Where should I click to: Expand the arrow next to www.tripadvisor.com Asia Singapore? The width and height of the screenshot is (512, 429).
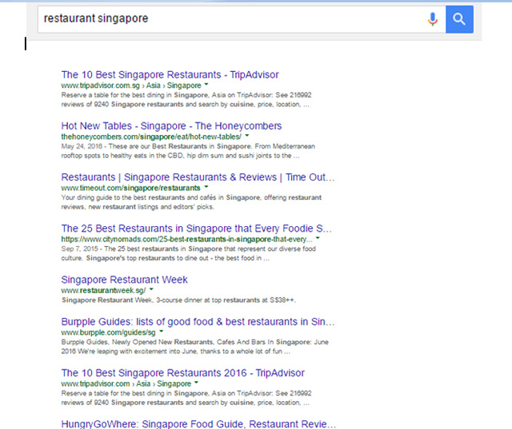pos(196,383)
